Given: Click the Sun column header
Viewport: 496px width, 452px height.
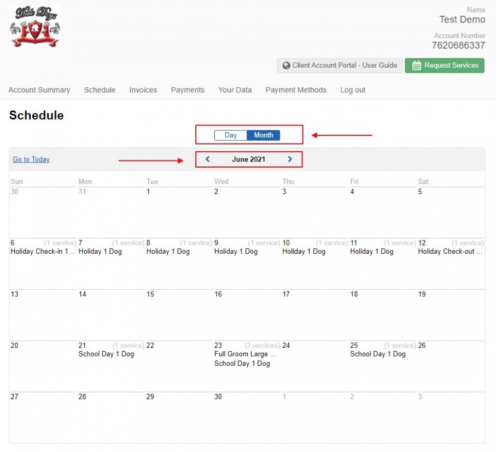Looking at the screenshot, I should coord(17,182).
